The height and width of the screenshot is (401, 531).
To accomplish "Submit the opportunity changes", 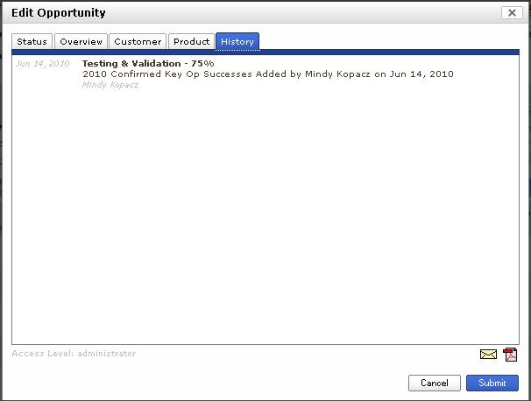I will (492, 383).
